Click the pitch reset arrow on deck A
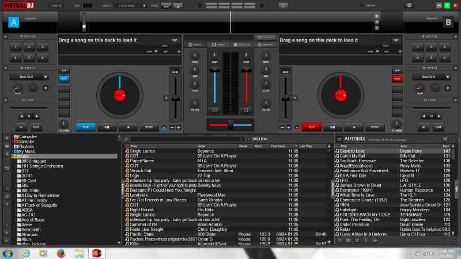This screenshot has height=259, width=461. [x=166, y=98]
